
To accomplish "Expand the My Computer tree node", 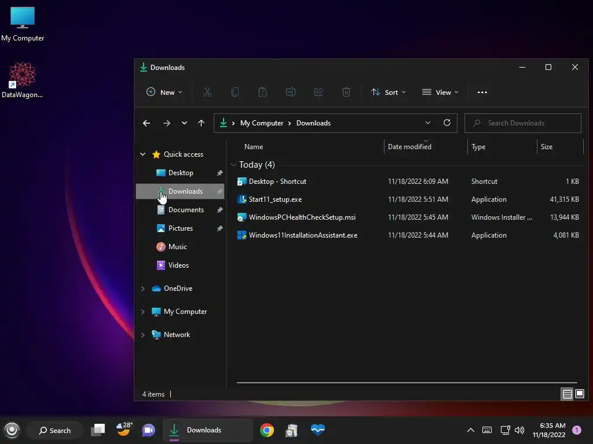I will pos(142,312).
